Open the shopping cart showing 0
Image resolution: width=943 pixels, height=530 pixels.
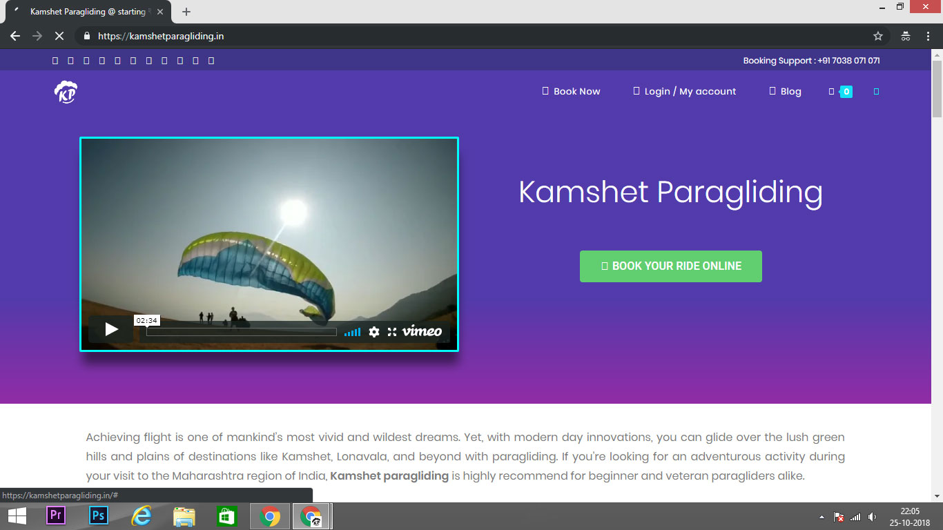click(841, 91)
